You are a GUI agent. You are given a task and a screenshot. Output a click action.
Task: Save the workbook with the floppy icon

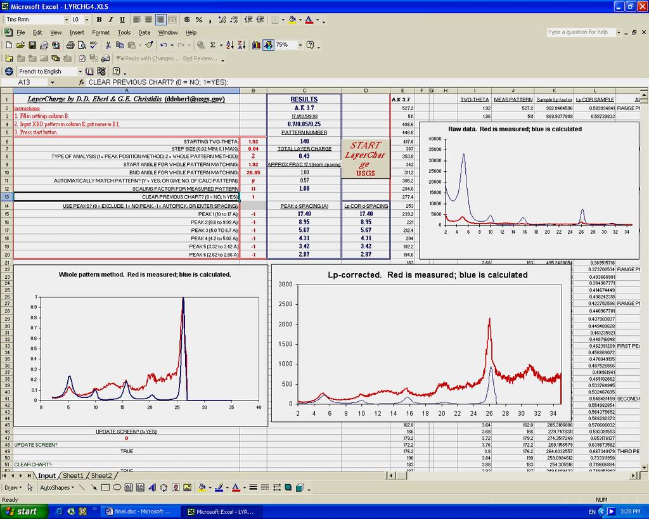point(32,45)
